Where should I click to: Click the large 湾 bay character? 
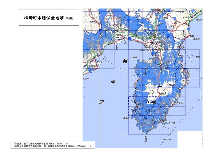pyautogui.click(x=102, y=102)
